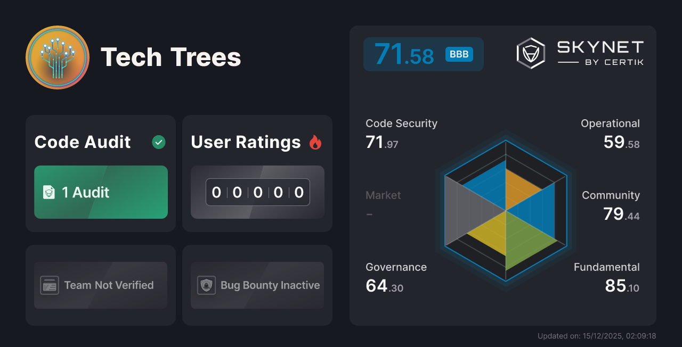Expand the Governance score breakdown
Image resolution: width=682 pixels, height=347 pixels.
(x=396, y=276)
